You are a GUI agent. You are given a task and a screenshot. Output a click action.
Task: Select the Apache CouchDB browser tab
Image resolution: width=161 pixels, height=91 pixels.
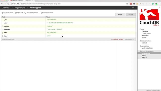point(22,1)
